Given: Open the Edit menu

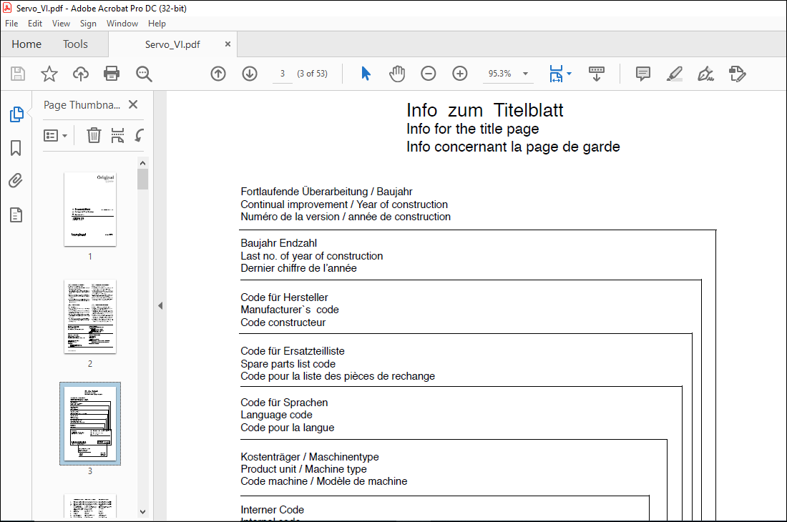Looking at the screenshot, I should click(x=35, y=24).
